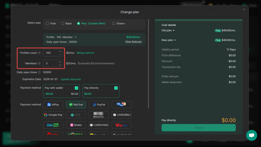
Task: Click the Update discount link
Action: click(x=71, y=79)
